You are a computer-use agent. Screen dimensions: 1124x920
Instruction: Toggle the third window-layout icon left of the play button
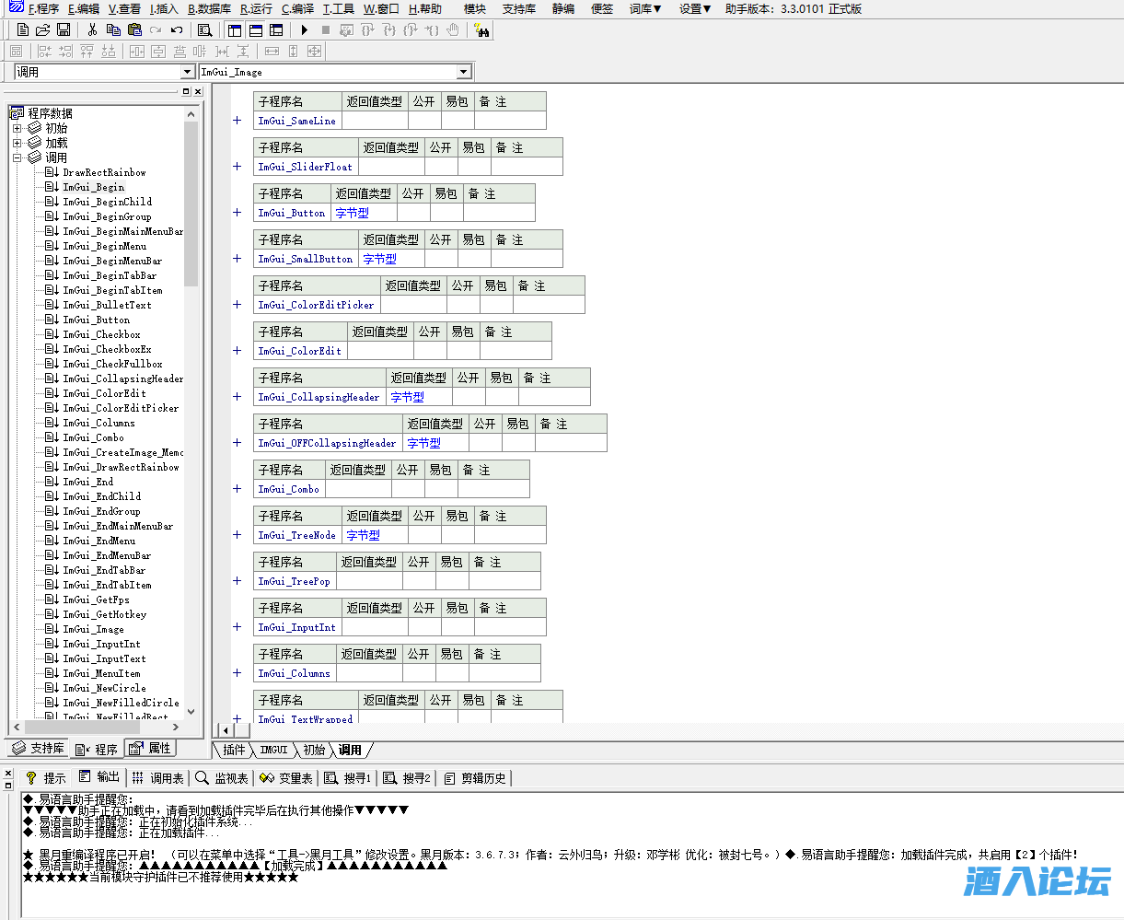pos(276,30)
